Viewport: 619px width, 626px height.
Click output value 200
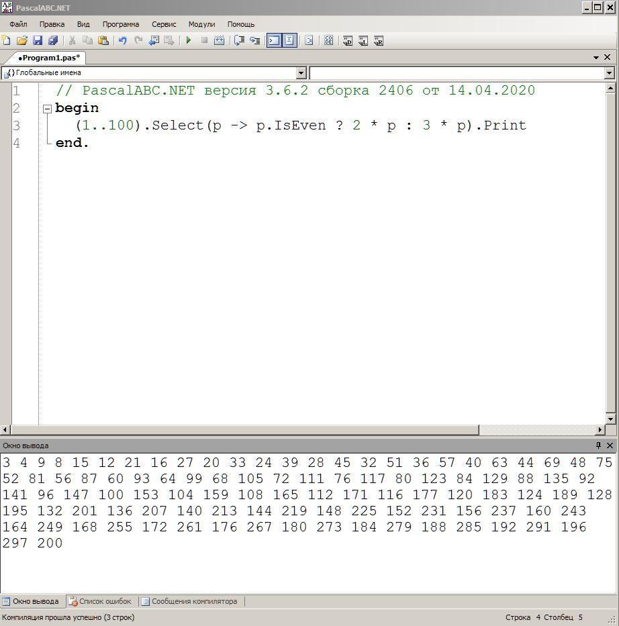(50, 543)
